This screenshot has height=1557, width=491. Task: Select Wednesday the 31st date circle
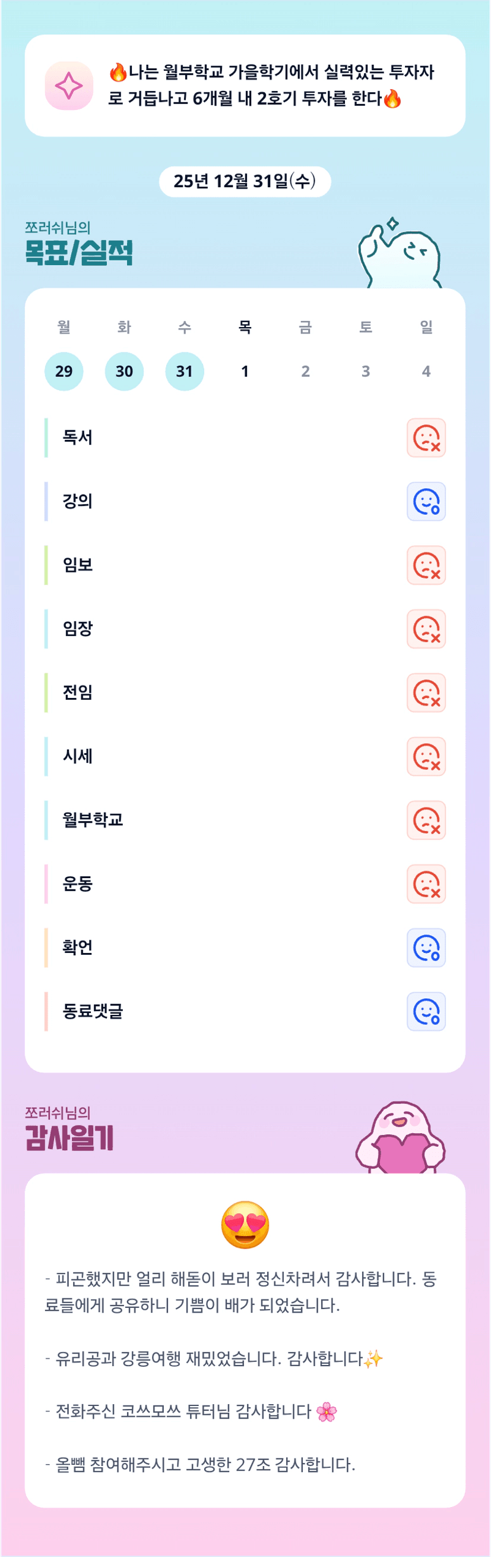[184, 371]
